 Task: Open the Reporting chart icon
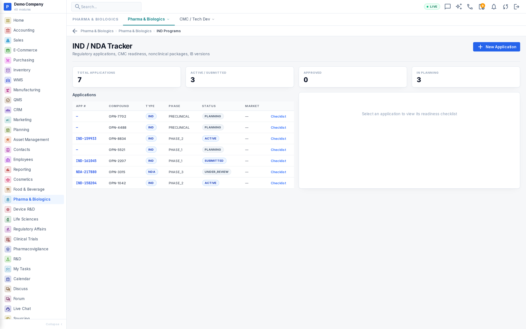8,170
